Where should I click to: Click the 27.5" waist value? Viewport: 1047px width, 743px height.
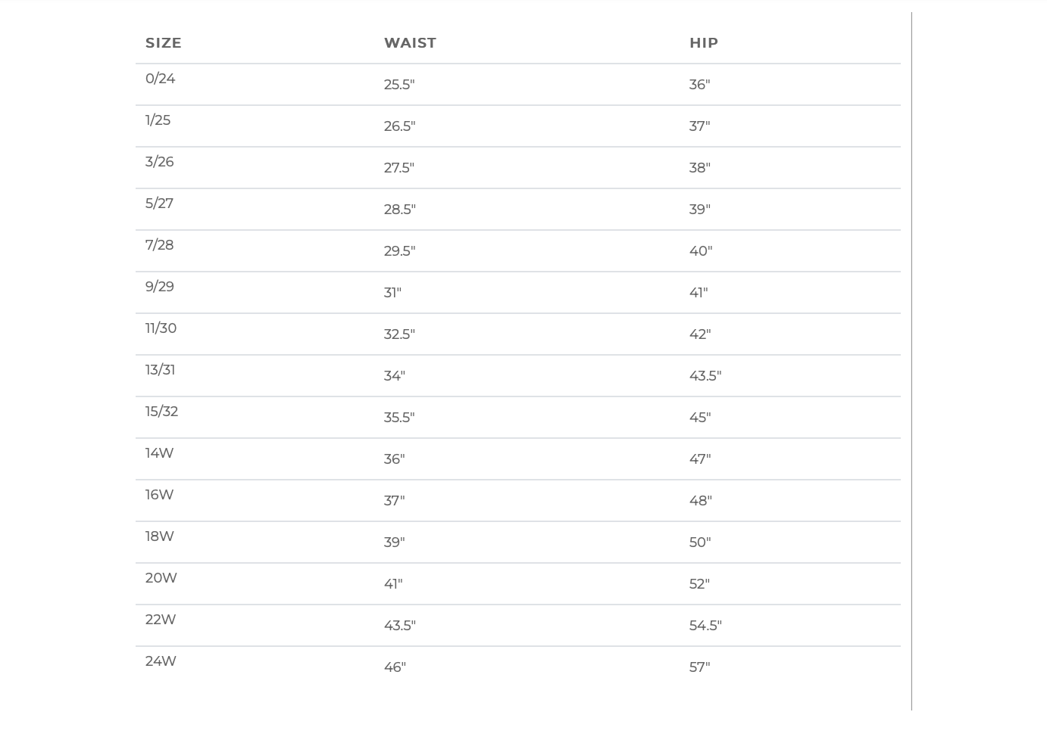[399, 168]
